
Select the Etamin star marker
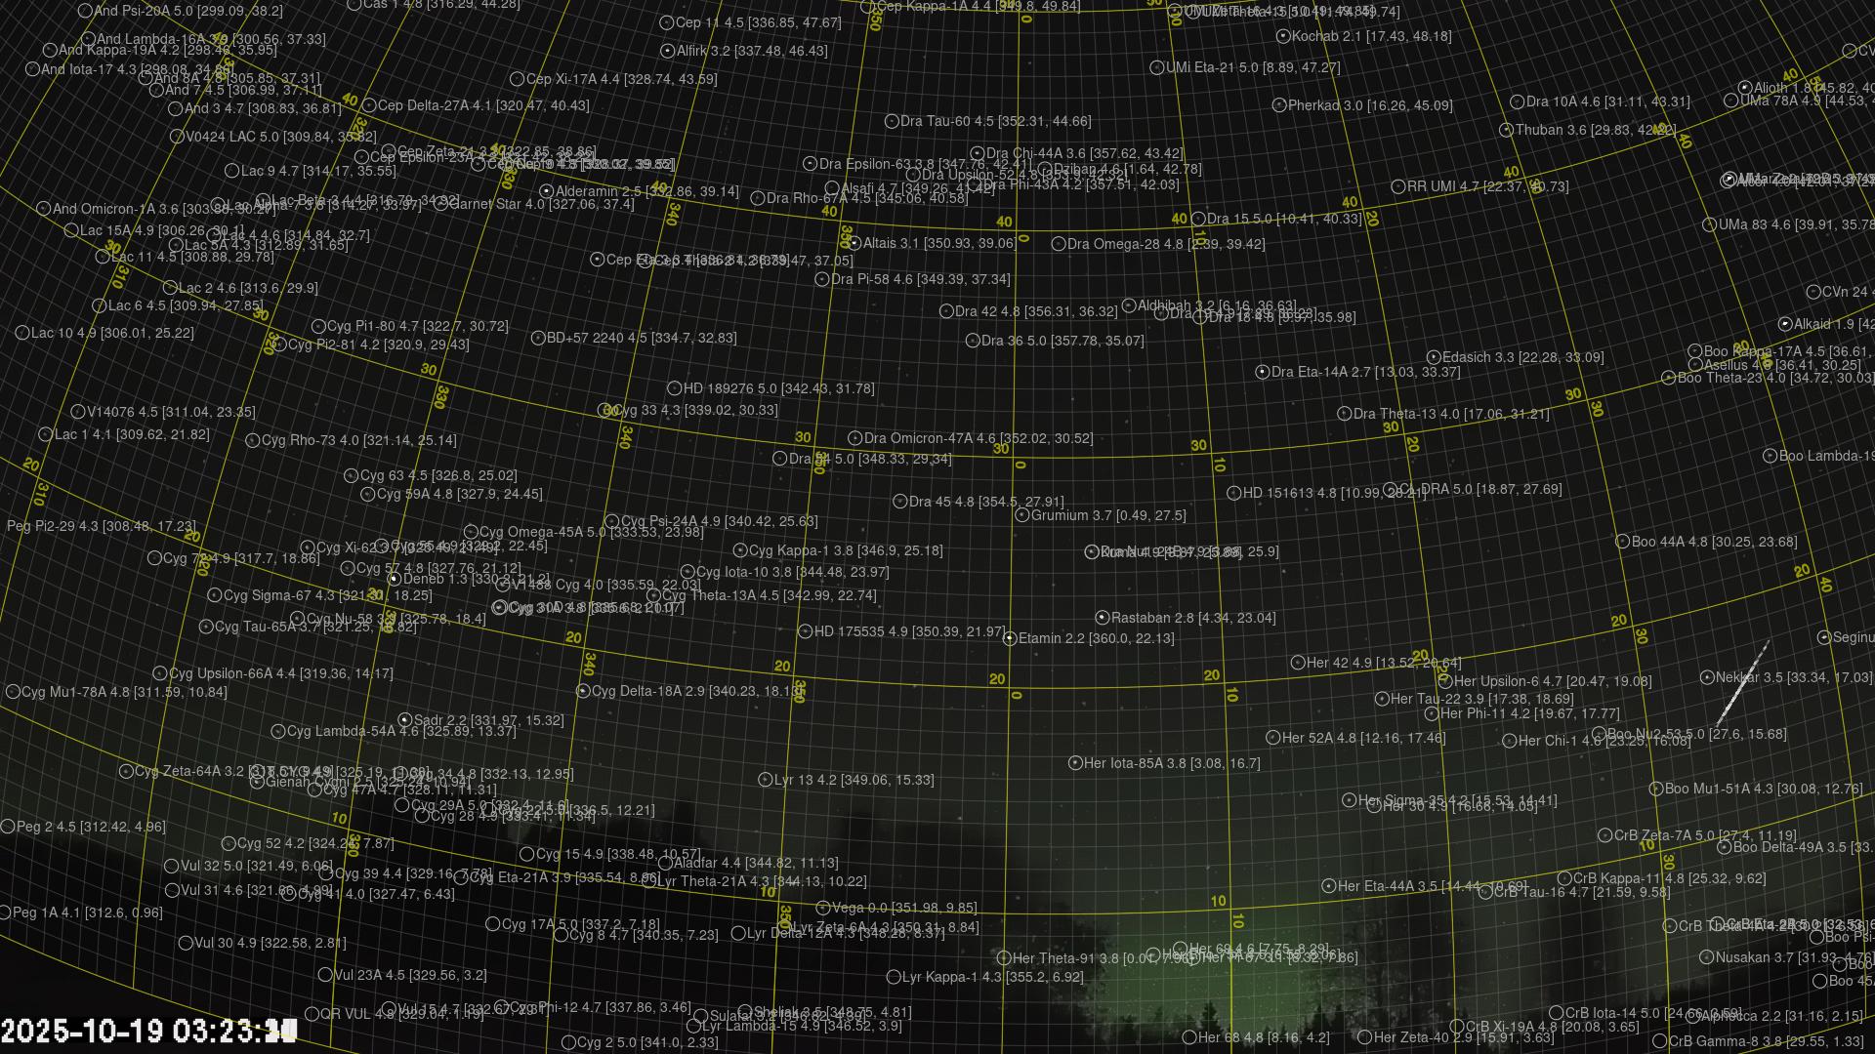click(1010, 638)
